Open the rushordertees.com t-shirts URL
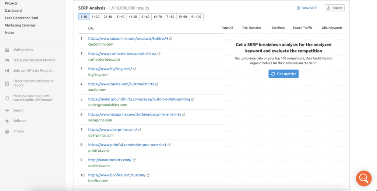The image size is (377, 191). pyautogui.click(x=122, y=54)
